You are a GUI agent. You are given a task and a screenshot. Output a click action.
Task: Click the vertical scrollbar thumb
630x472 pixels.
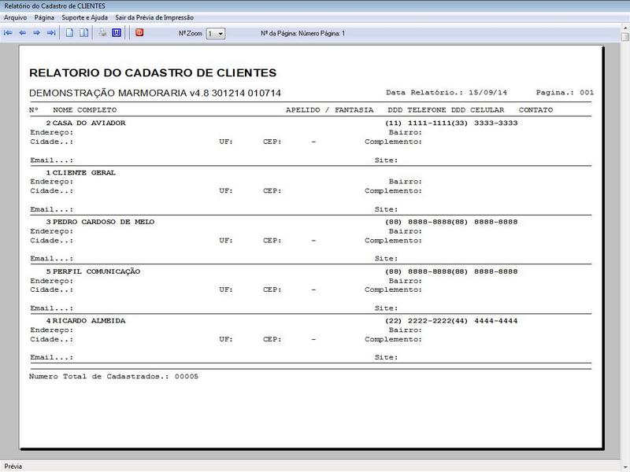point(625,37)
